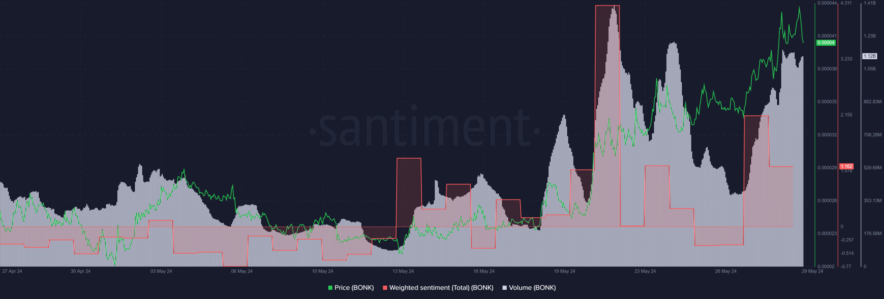Click the 0.000026 price axis label
884x299 pixels.
(x=827, y=200)
